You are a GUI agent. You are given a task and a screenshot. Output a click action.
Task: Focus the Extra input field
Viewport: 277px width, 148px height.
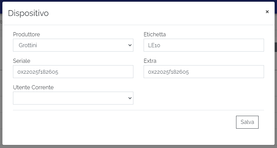204,72
